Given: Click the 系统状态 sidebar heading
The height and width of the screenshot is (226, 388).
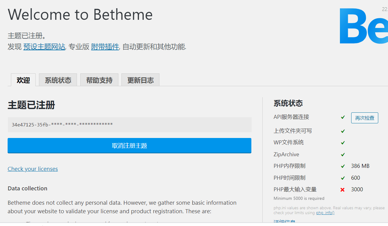Looking at the screenshot, I should coord(288,103).
